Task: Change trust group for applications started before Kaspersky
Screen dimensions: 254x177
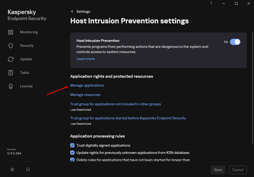Action: (x=128, y=118)
